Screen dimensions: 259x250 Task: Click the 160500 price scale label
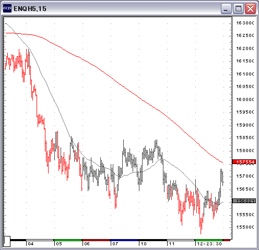[245, 86]
